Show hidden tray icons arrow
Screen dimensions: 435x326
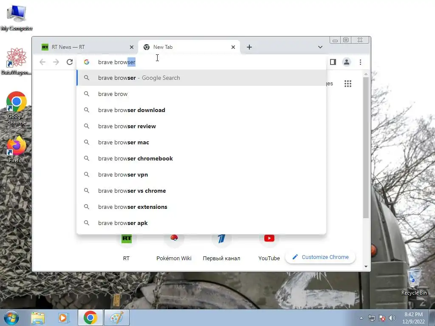(x=361, y=318)
